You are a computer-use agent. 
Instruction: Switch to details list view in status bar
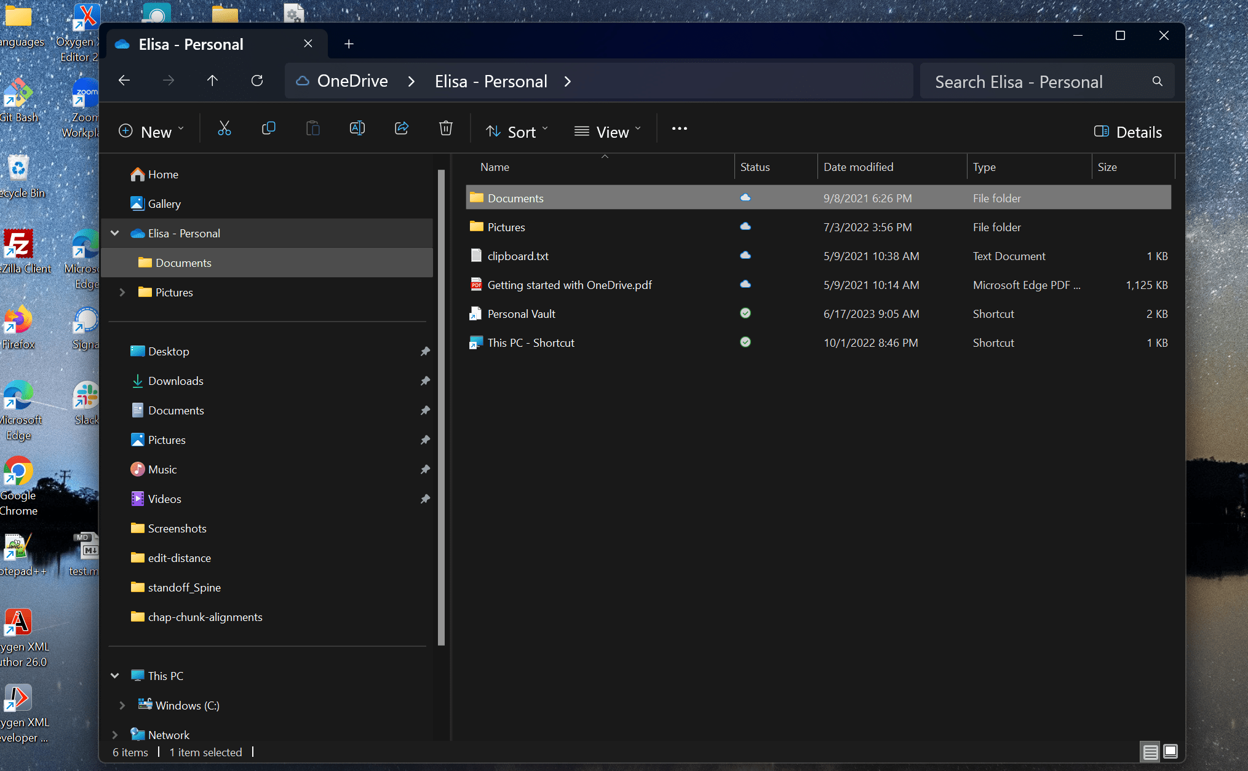(1150, 751)
